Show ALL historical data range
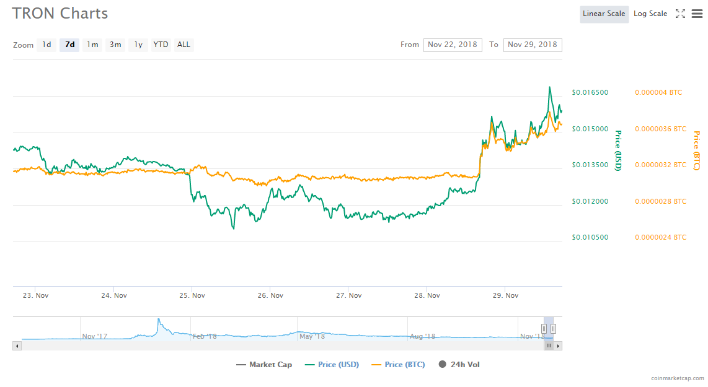 pos(184,45)
